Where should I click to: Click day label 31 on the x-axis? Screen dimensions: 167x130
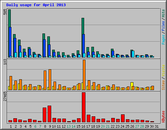[157, 126]
